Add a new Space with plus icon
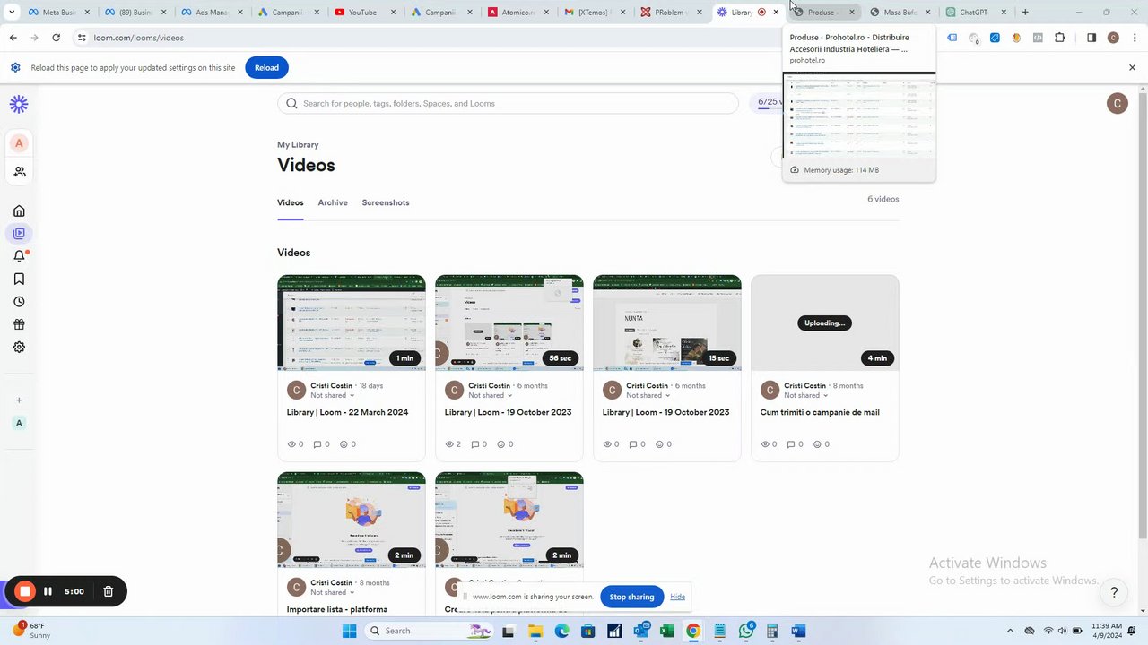Screen dimensions: 1148x645 click(19, 400)
